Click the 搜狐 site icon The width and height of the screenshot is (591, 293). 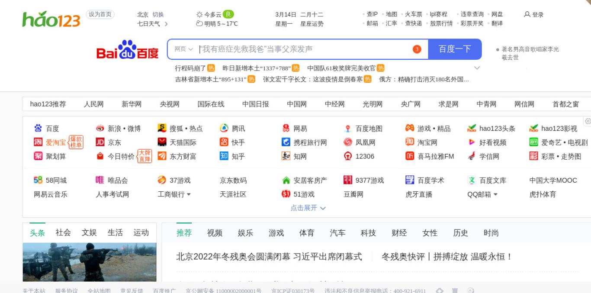tap(162, 129)
